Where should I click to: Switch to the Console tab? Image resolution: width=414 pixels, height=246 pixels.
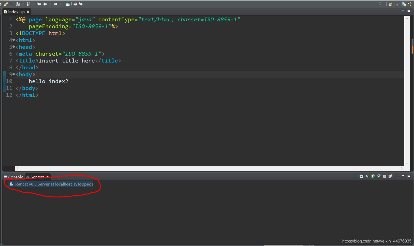[13, 177]
